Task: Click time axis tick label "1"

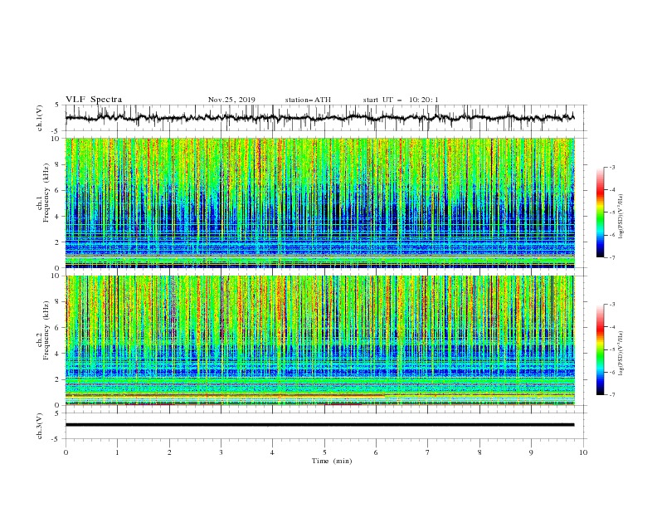Action: 117,452
